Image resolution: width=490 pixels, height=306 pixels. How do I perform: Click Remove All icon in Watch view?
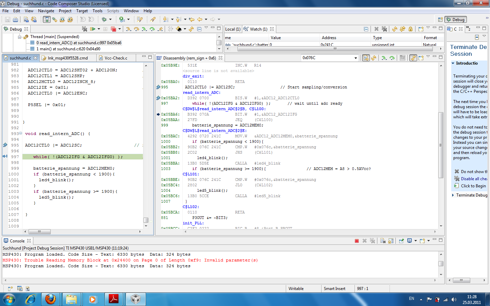click(384, 29)
